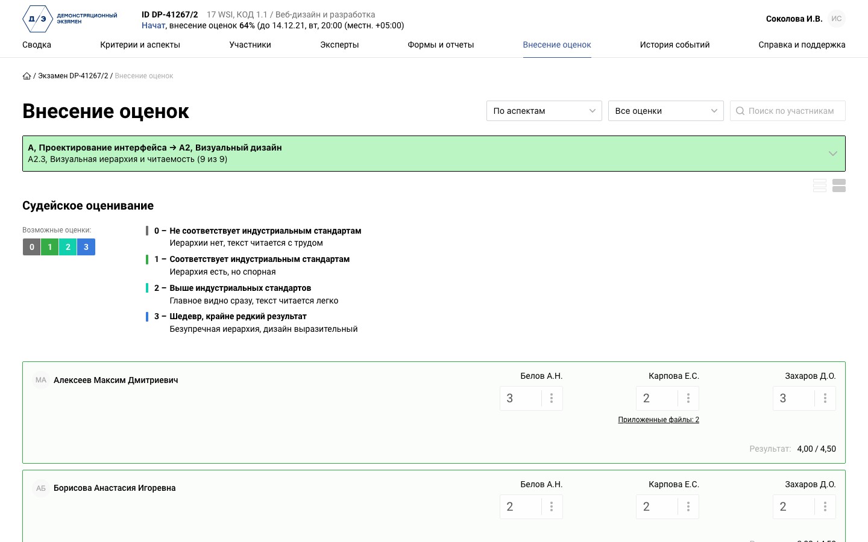868x542 pixels.
Task: Open the ИС user avatar
Action: pos(837,19)
